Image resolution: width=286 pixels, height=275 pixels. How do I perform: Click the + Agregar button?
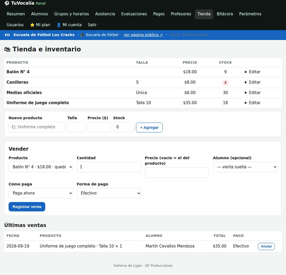point(149,127)
